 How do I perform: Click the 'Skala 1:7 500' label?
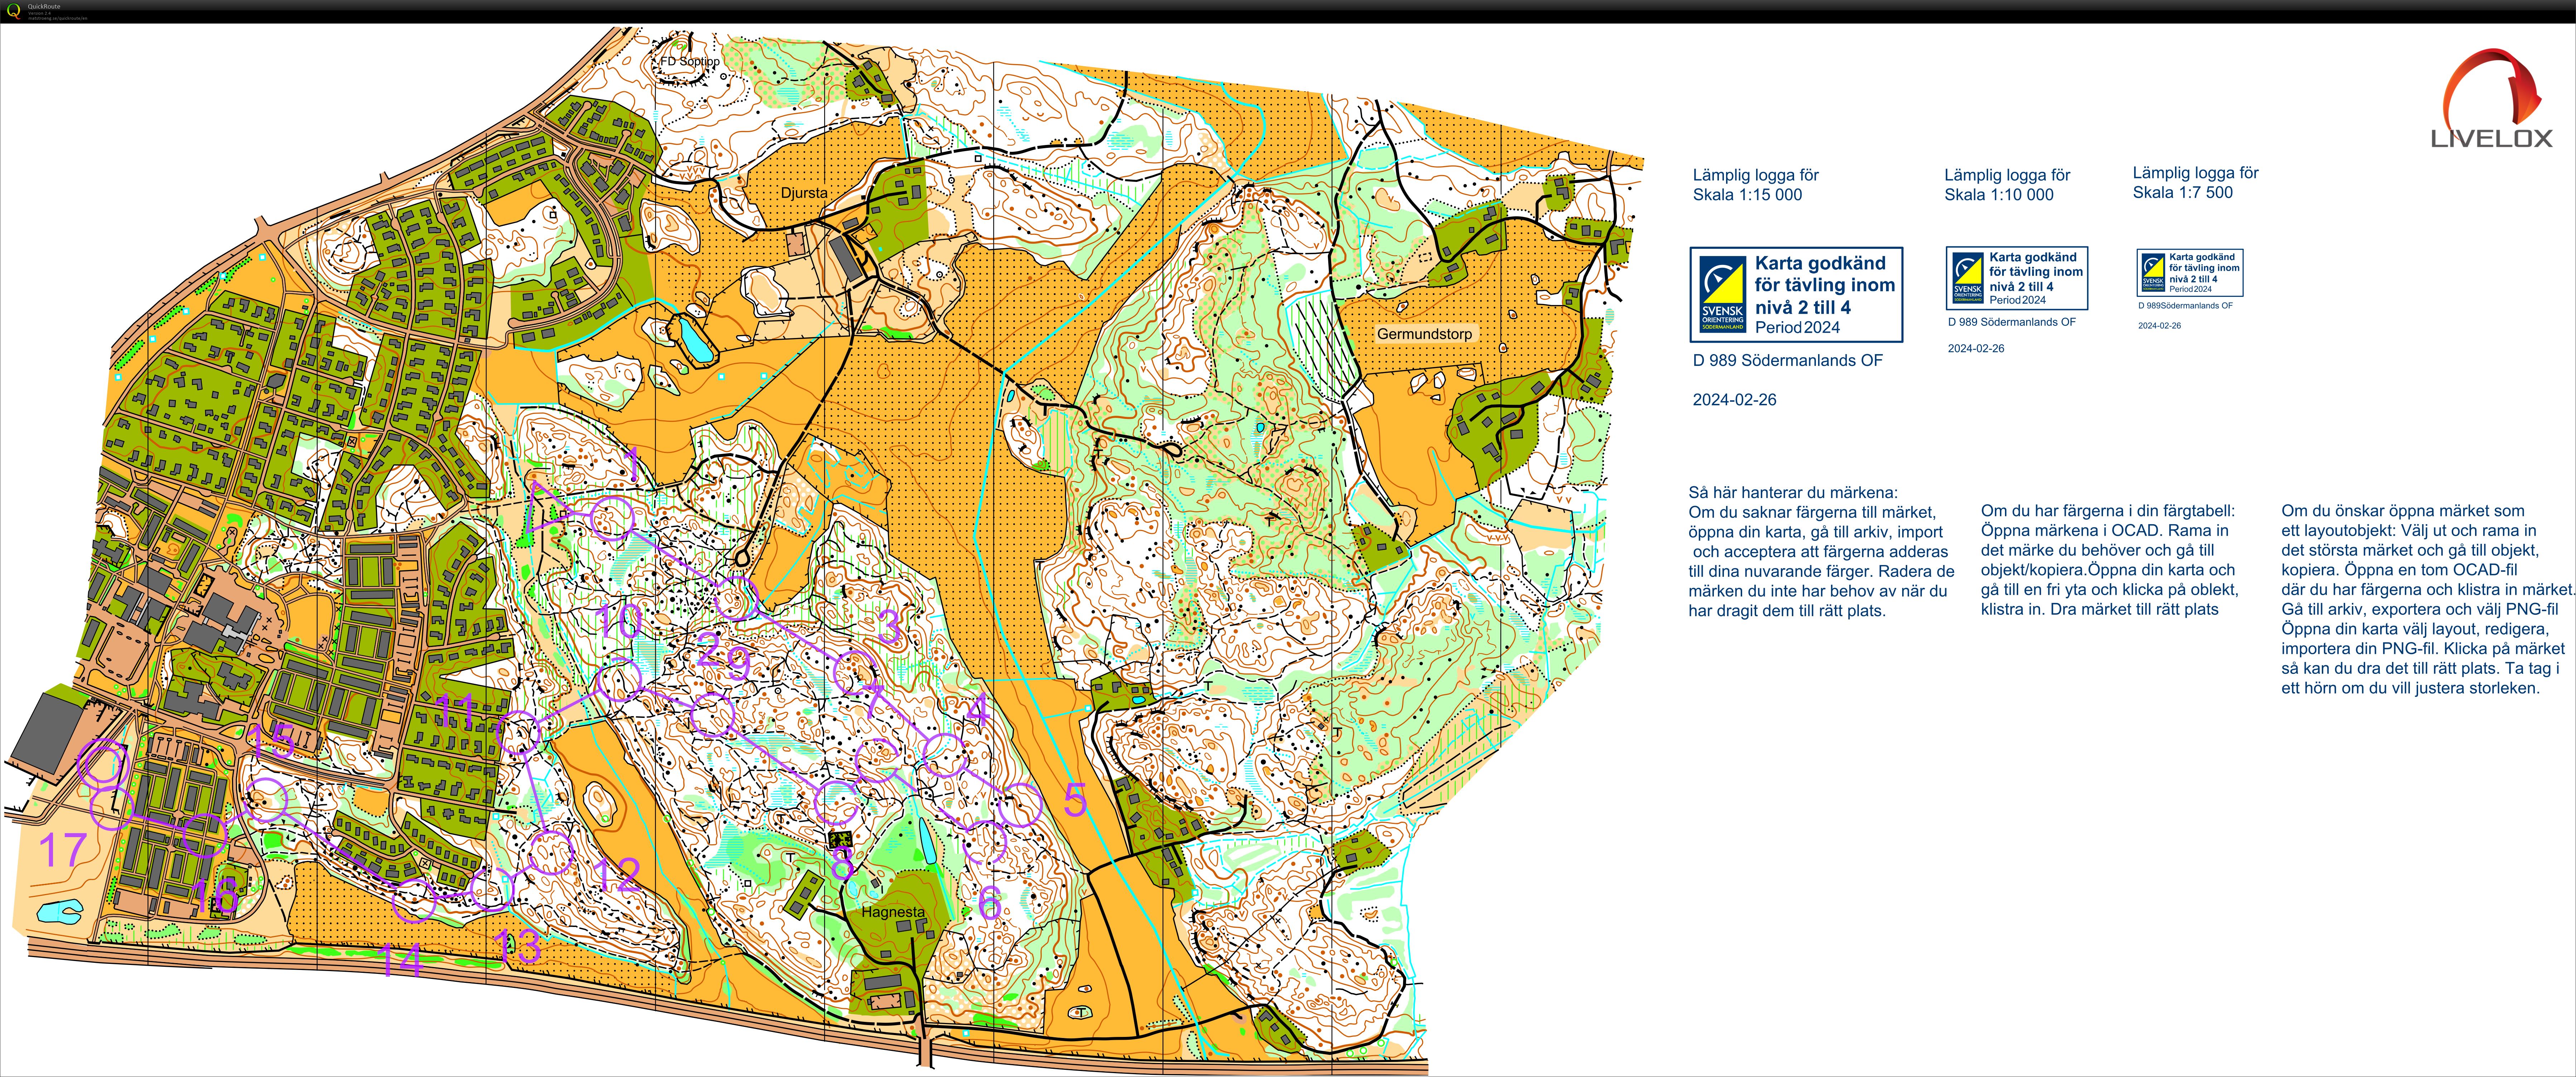[2183, 193]
